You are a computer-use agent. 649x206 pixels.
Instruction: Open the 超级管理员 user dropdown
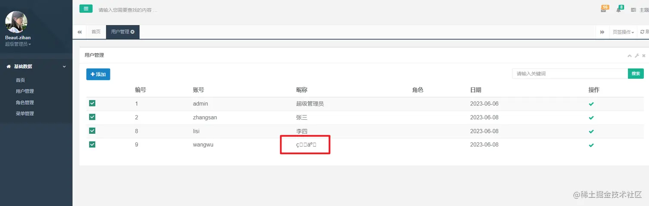(18, 44)
